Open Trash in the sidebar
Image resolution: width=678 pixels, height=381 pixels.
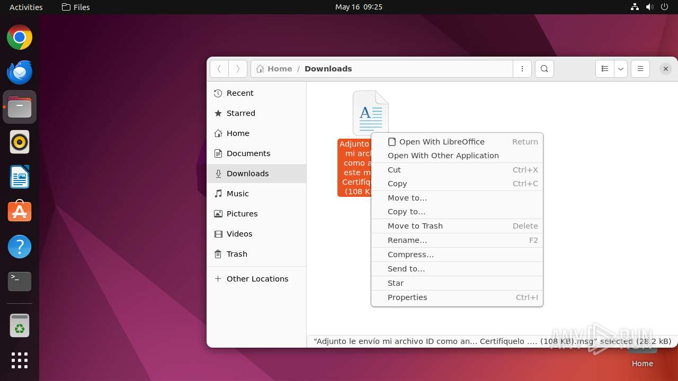tap(256, 254)
